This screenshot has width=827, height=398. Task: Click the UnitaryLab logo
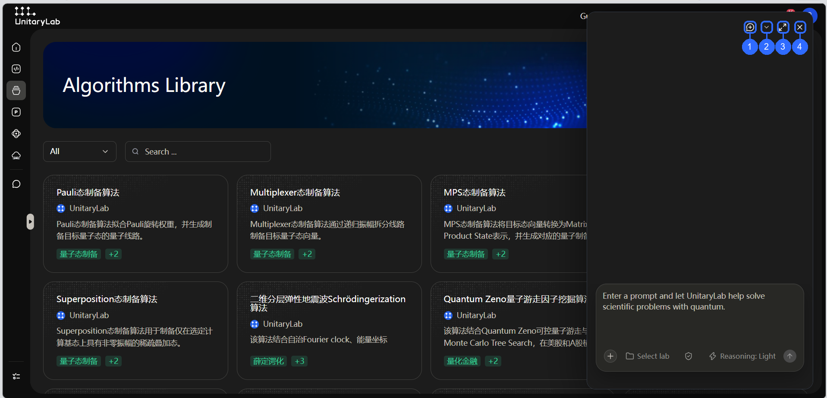pyautogui.click(x=37, y=16)
